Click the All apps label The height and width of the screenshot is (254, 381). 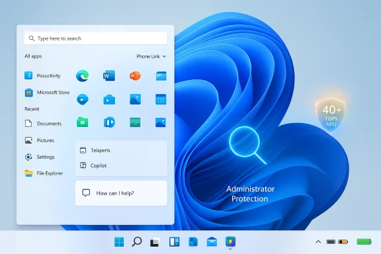coord(33,56)
